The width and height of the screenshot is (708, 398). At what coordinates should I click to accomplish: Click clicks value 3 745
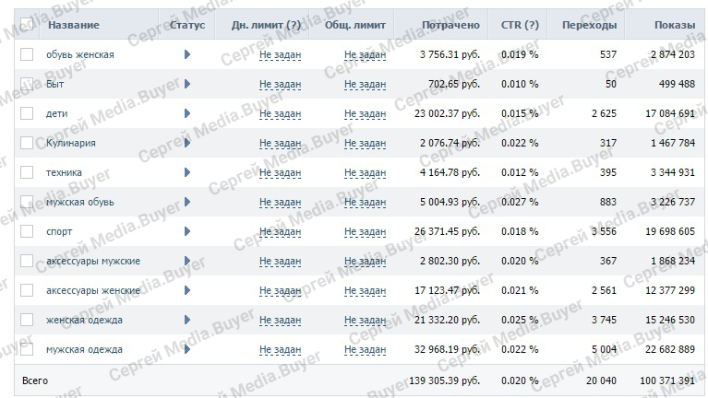[604, 320]
